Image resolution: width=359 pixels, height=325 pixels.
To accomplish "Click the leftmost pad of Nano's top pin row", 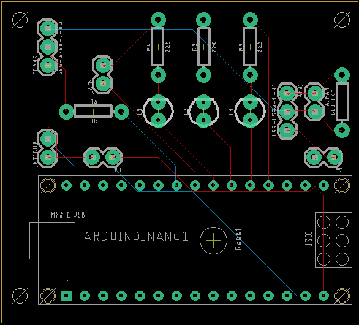I will (x=66, y=185).
